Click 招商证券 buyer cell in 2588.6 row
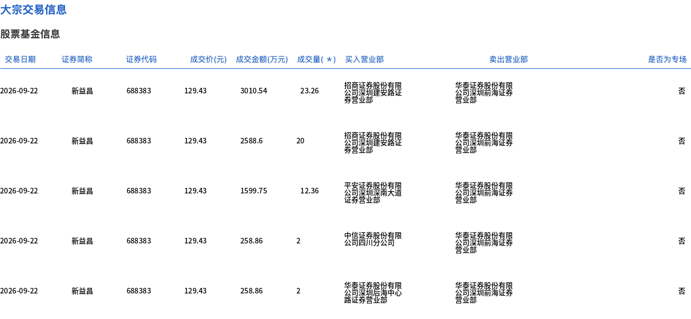Image resolution: width=691 pixels, height=319 pixels. (x=373, y=143)
